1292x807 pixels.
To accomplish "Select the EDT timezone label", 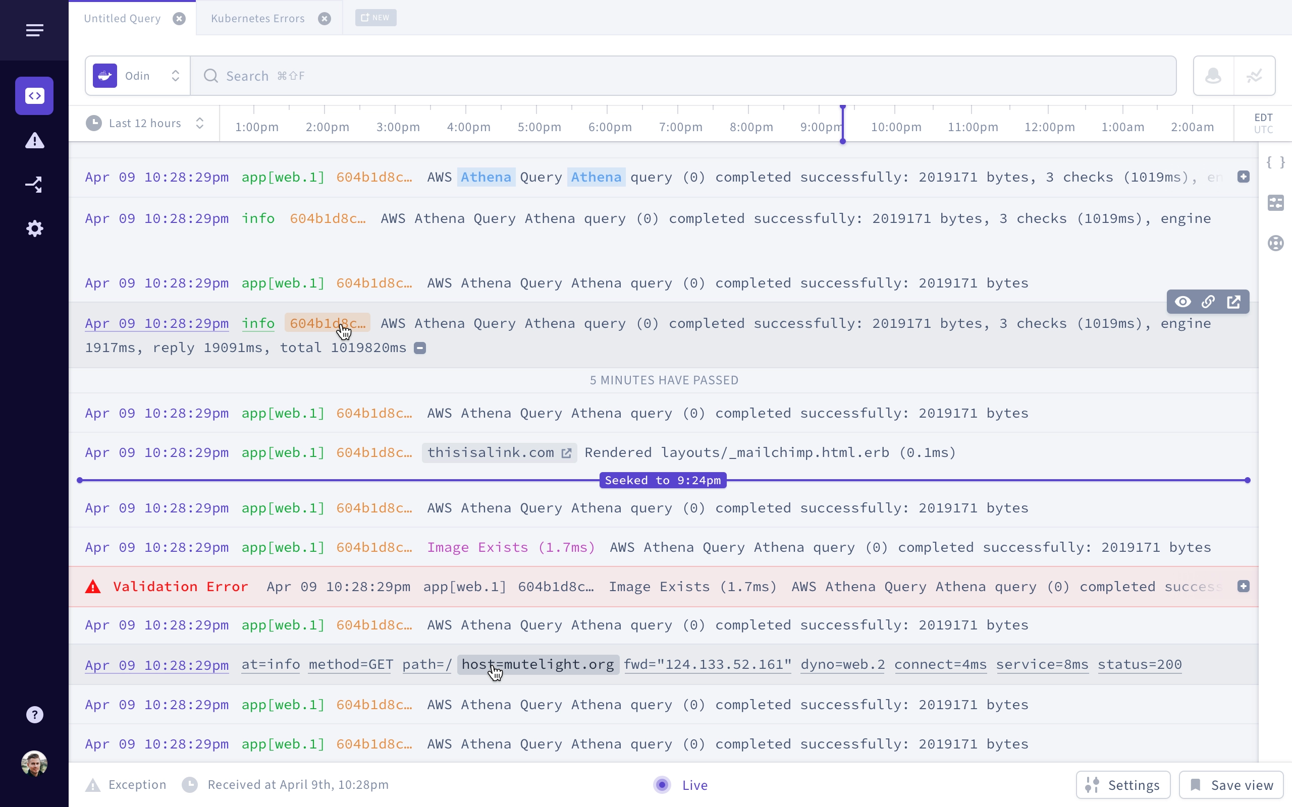I will tap(1263, 118).
